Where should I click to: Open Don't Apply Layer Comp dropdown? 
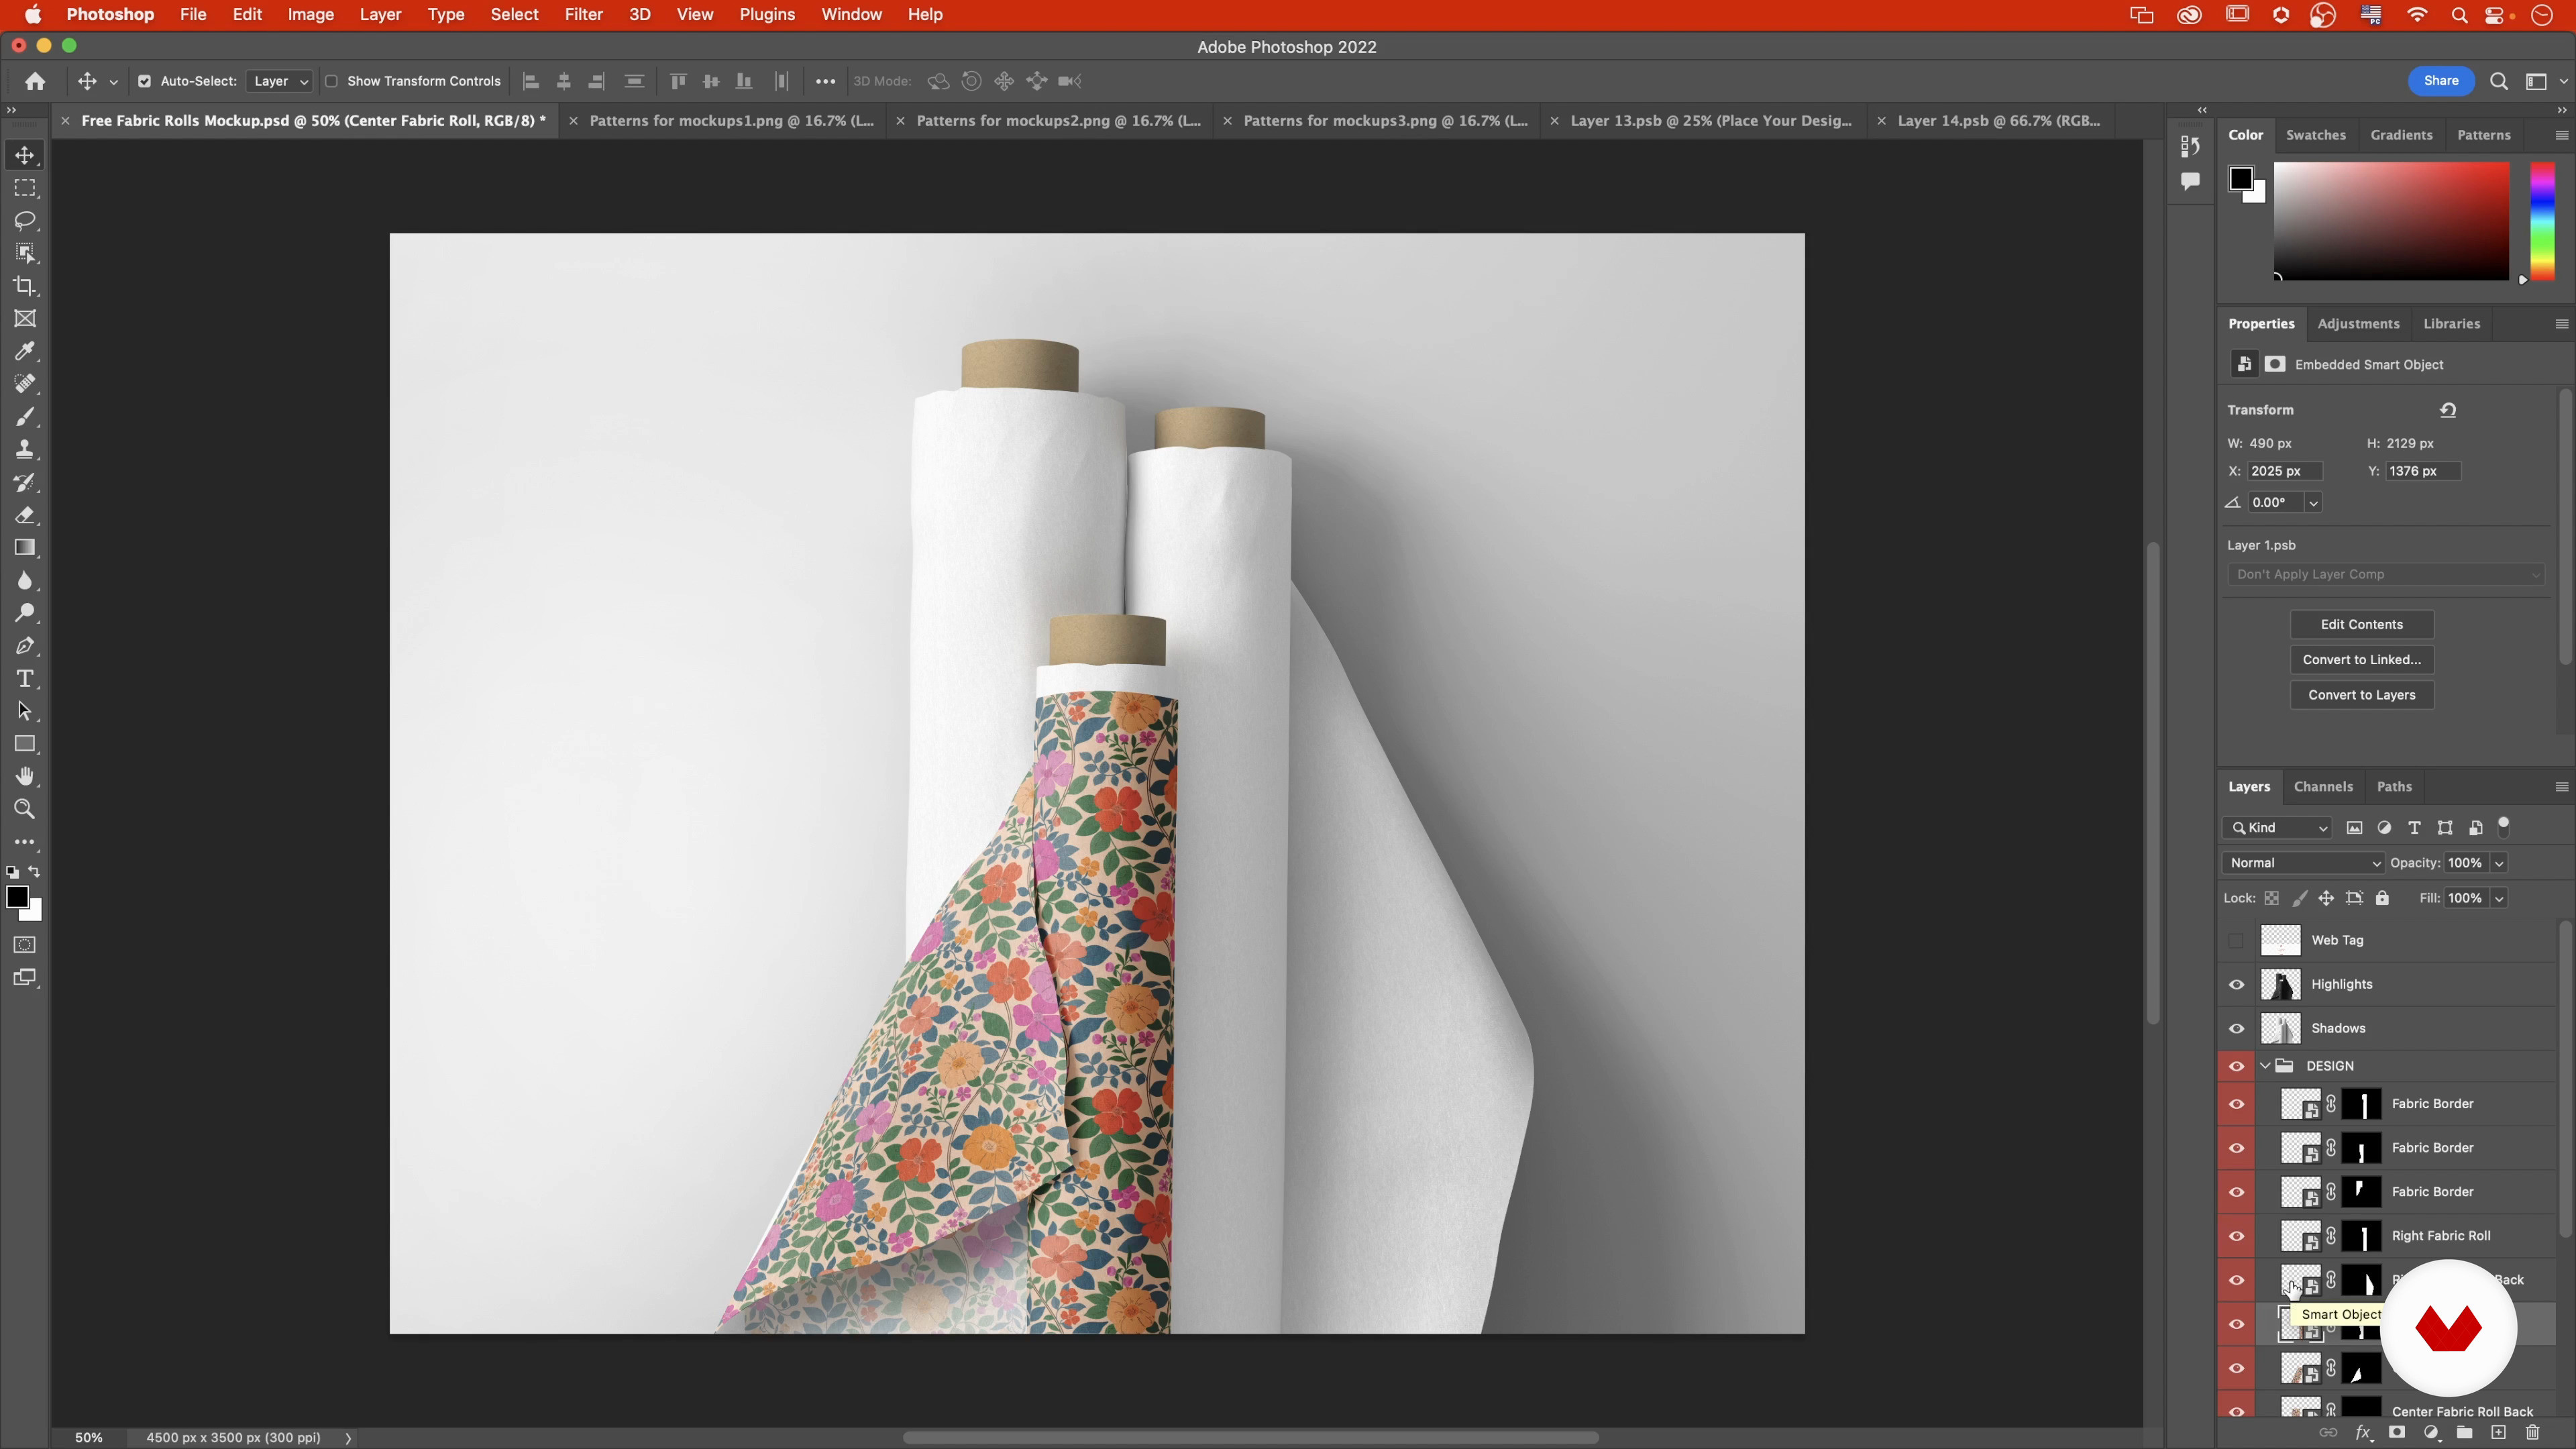(x=2385, y=574)
